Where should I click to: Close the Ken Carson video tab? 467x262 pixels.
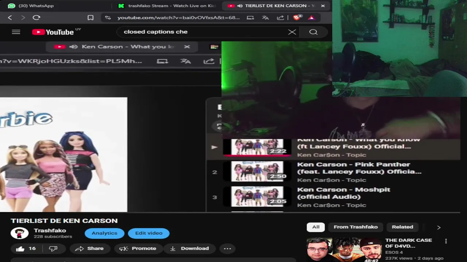(187, 47)
